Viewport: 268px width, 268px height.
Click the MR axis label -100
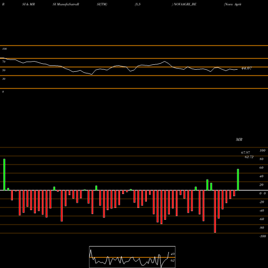click(x=263, y=236)
